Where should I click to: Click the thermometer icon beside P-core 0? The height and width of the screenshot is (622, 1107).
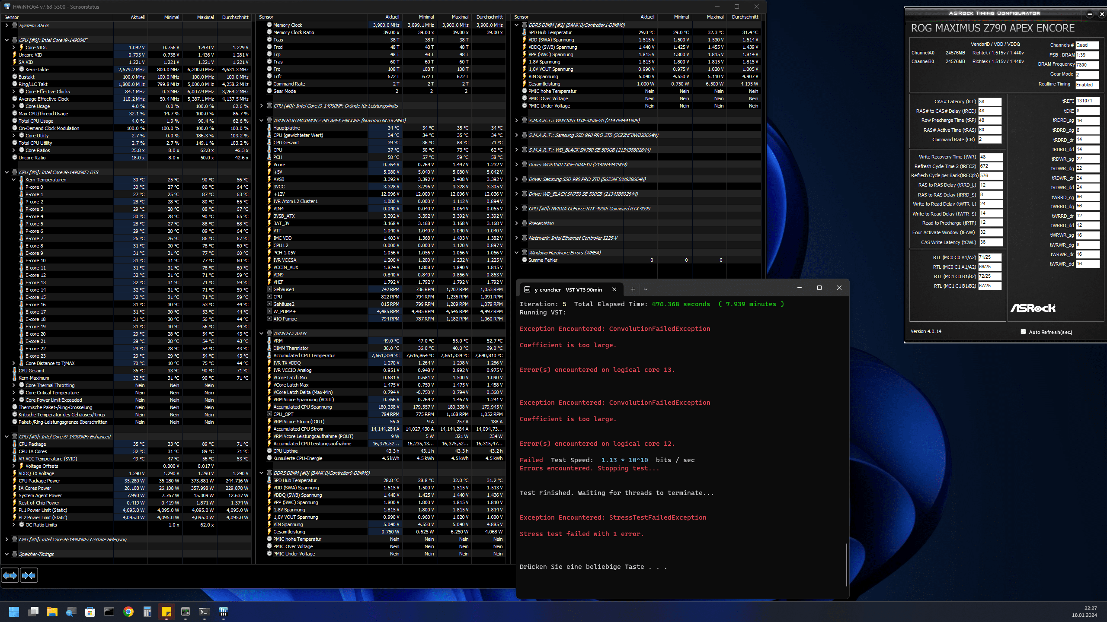coord(22,187)
